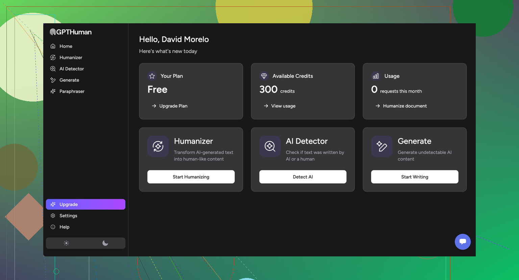Click the Humanizer card icon
The width and height of the screenshot is (519, 280).
click(x=158, y=146)
